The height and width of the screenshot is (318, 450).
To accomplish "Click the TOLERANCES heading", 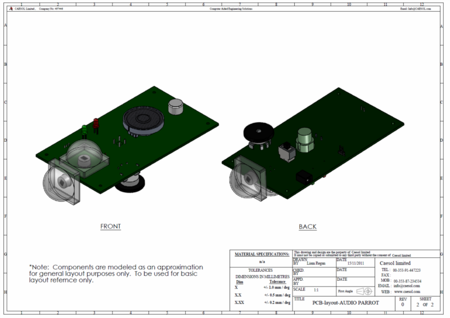I will (260, 270).
